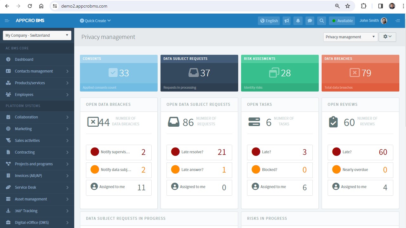Screen dimensions: 406x228
Task: Bookmark this page with the star icon
Action: (x=348, y=6)
